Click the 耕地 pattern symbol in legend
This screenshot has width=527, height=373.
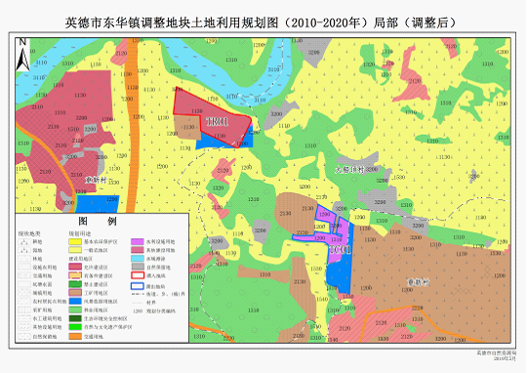tap(24, 241)
